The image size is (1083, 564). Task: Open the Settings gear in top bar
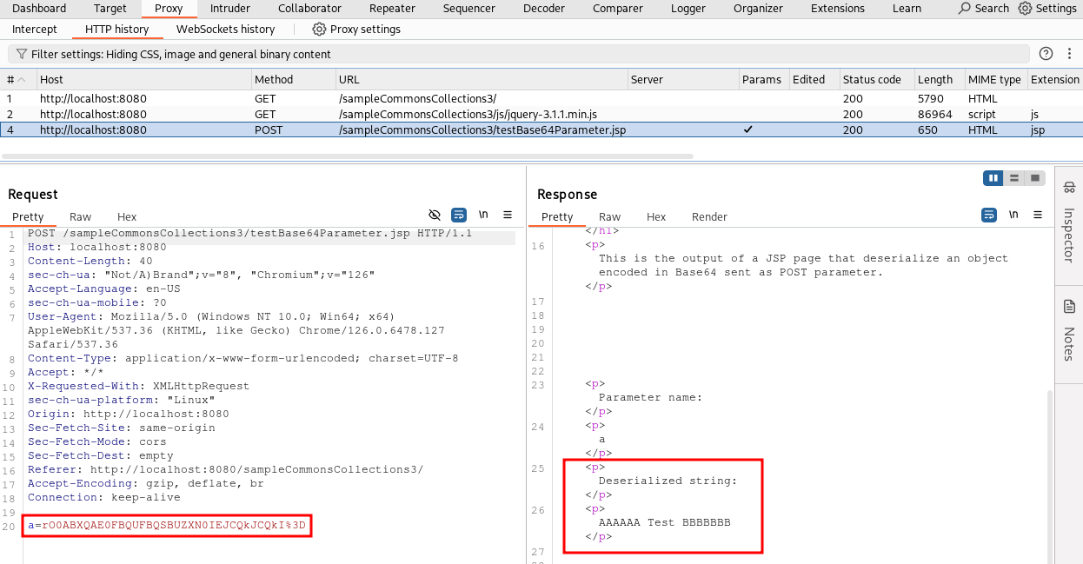click(x=1046, y=9)
